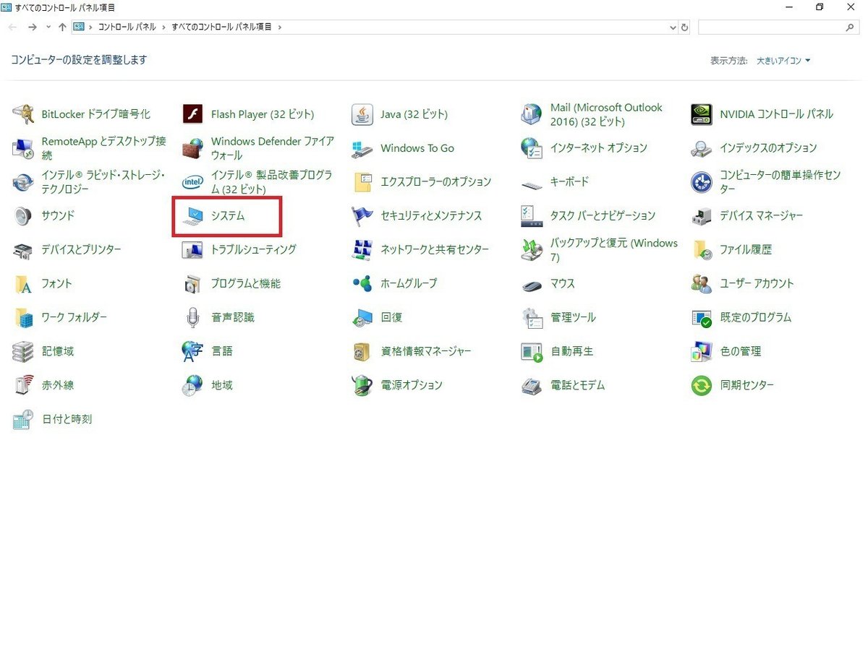
Task: Open the 電話とモデム link
Action: click(x=577, y=386)
